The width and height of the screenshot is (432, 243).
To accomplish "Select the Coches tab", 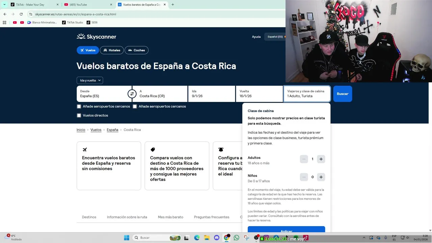I will (x=136, y=50).
